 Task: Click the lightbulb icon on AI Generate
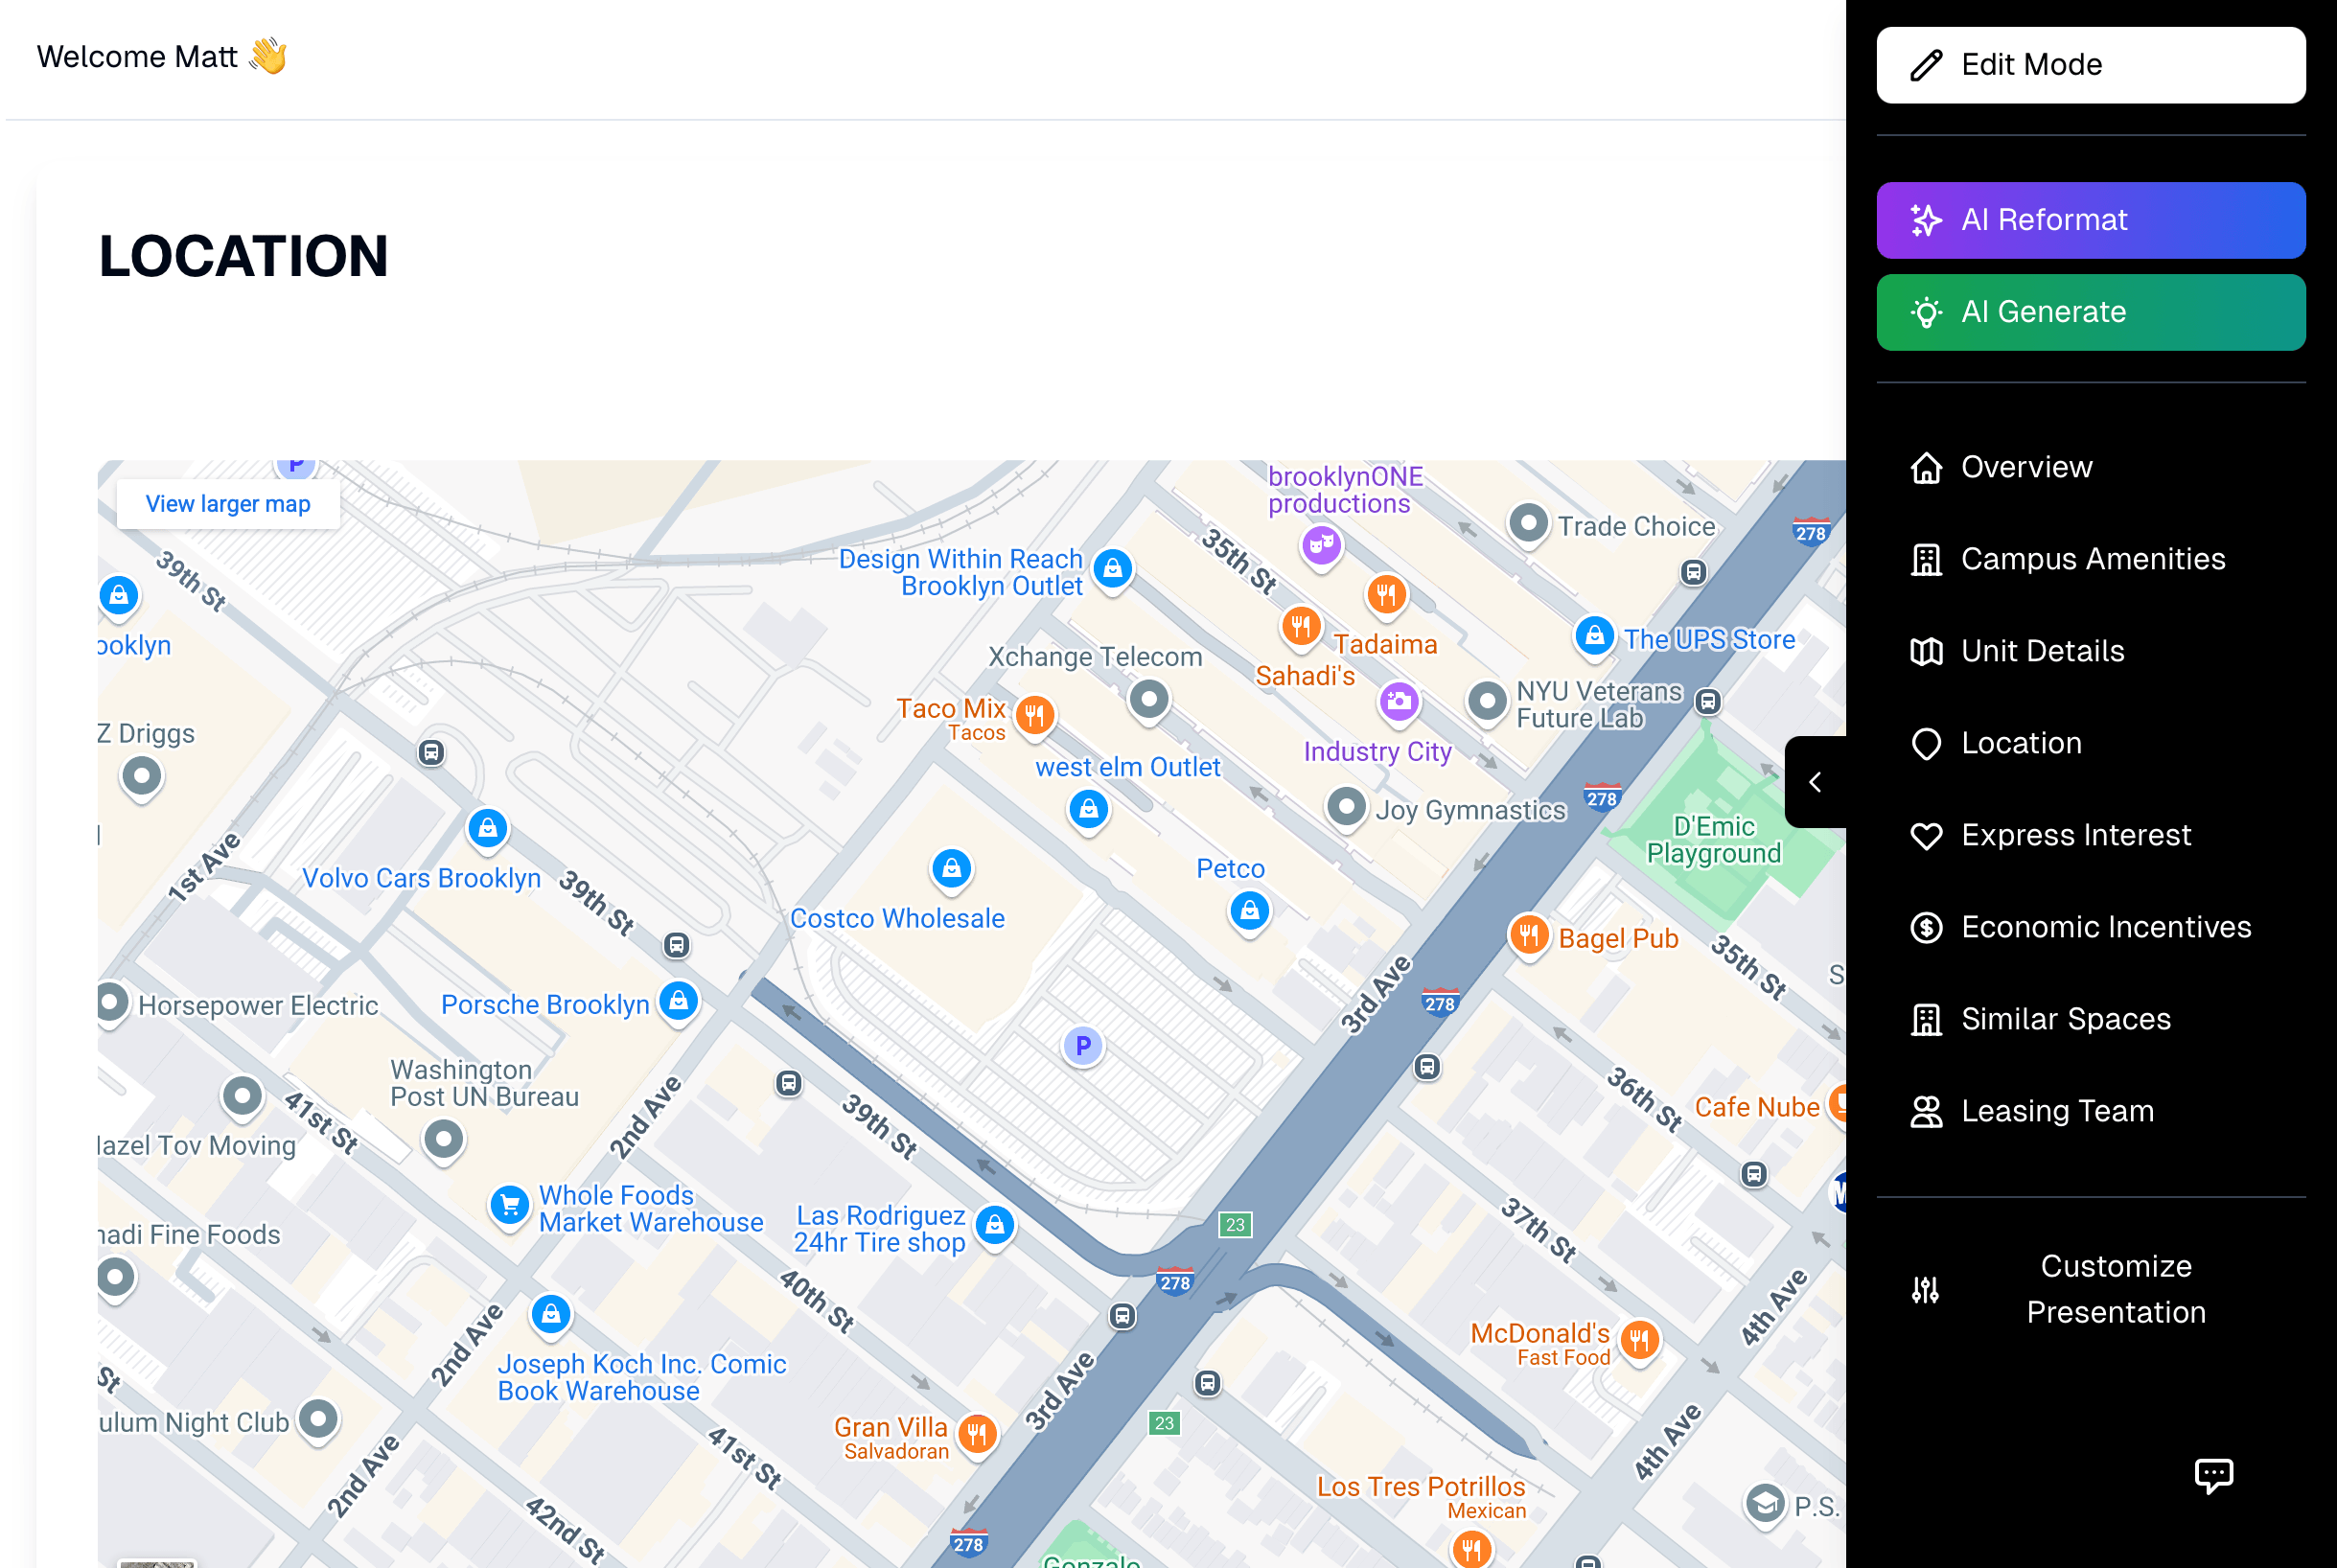tap(1926, 312)
